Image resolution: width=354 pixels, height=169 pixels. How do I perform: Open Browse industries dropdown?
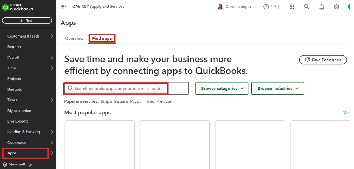pyautogui.click(x=278, y=88)
